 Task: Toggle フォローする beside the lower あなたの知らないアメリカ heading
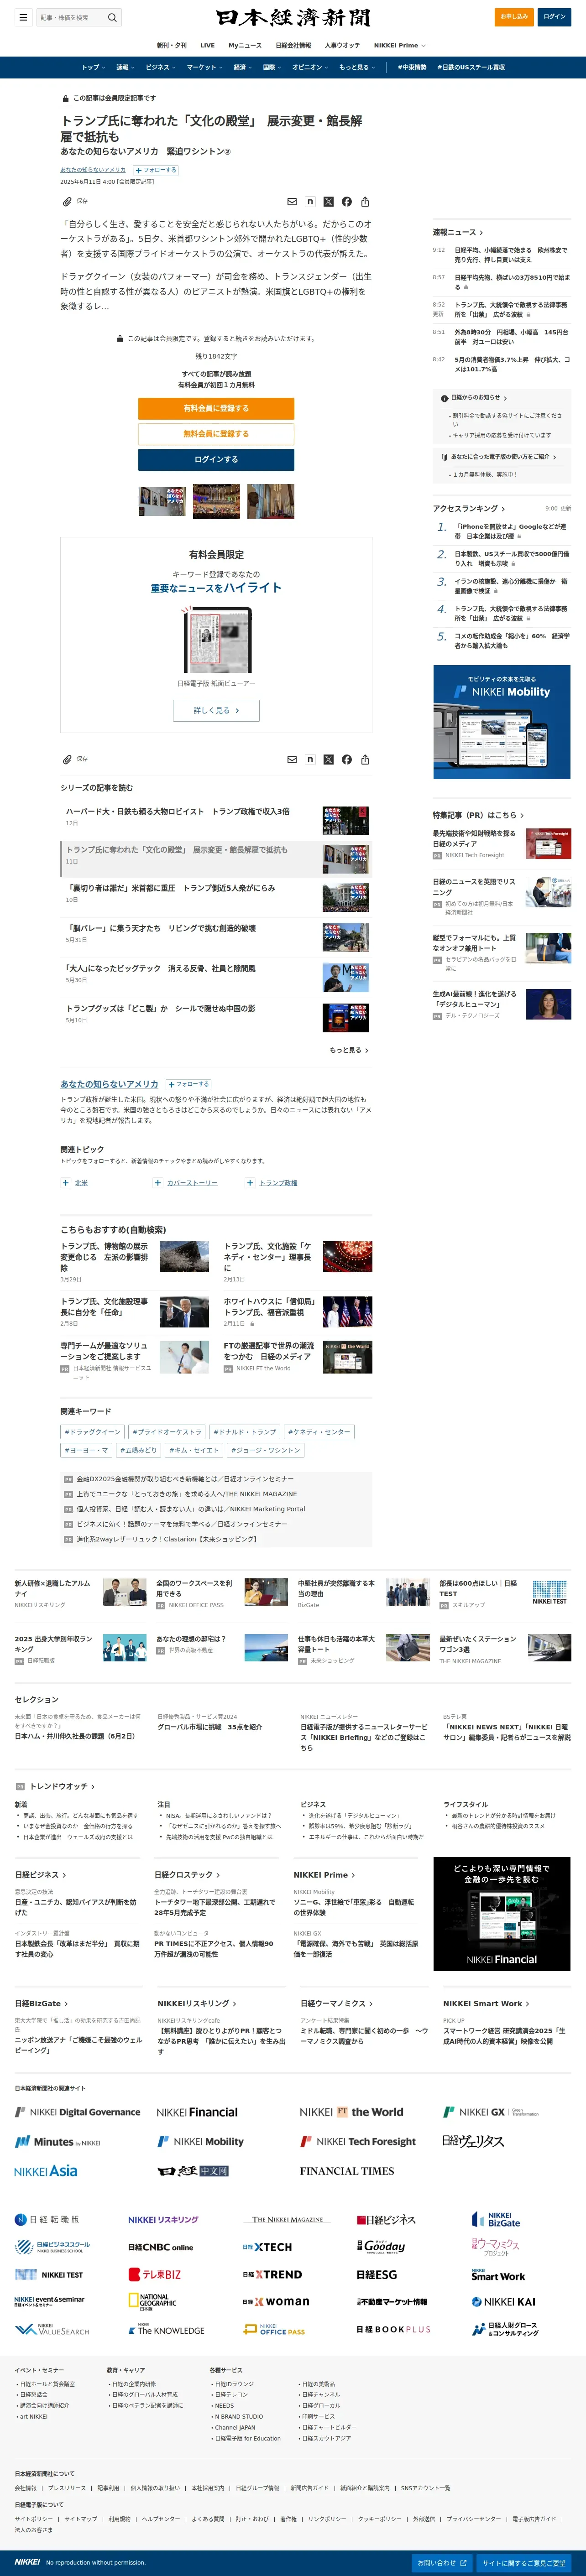click(188, 1084)
